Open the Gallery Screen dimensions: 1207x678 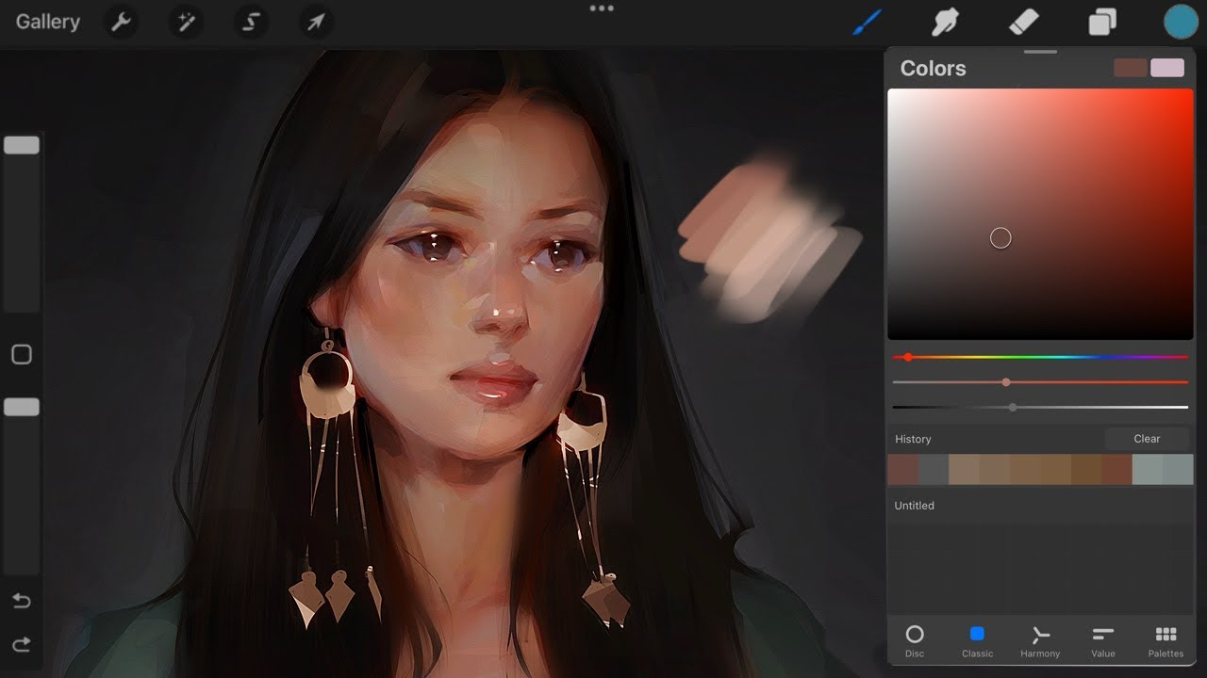[x=48, y=22]
